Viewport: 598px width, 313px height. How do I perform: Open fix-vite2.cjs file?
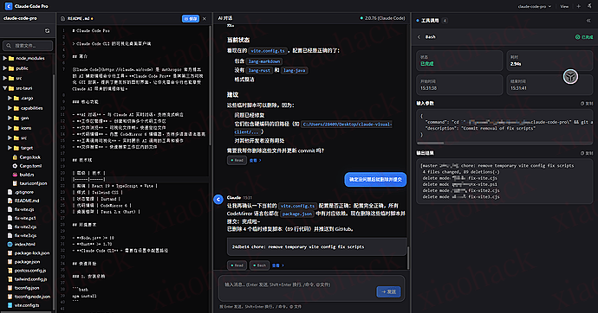click(25, 227)
